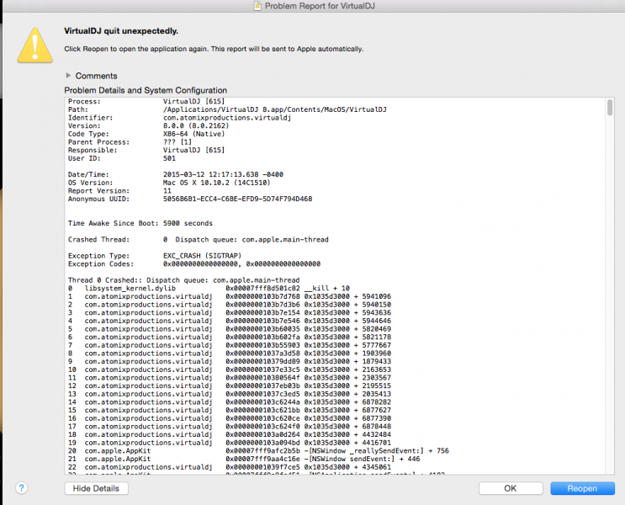Click stack frame ending + 4416701
The image size is (625, 505).
(230, 443)
